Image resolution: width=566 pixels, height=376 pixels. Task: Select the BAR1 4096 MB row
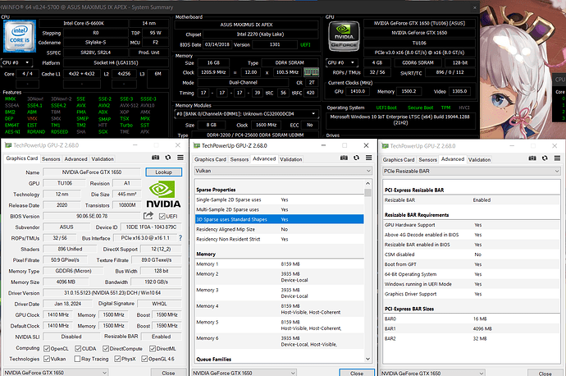click(x=472, y=328)
